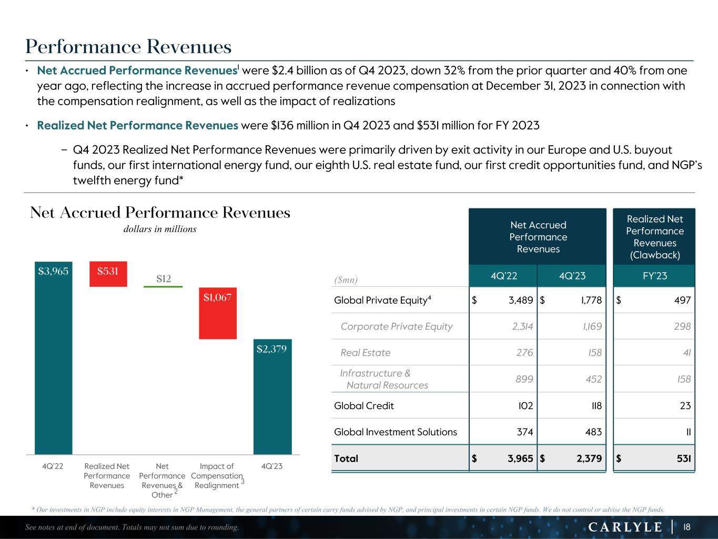The height and width of the screenshot is (539, 718).
Task: Click the FY'23 column header
Action: [654, 276]
